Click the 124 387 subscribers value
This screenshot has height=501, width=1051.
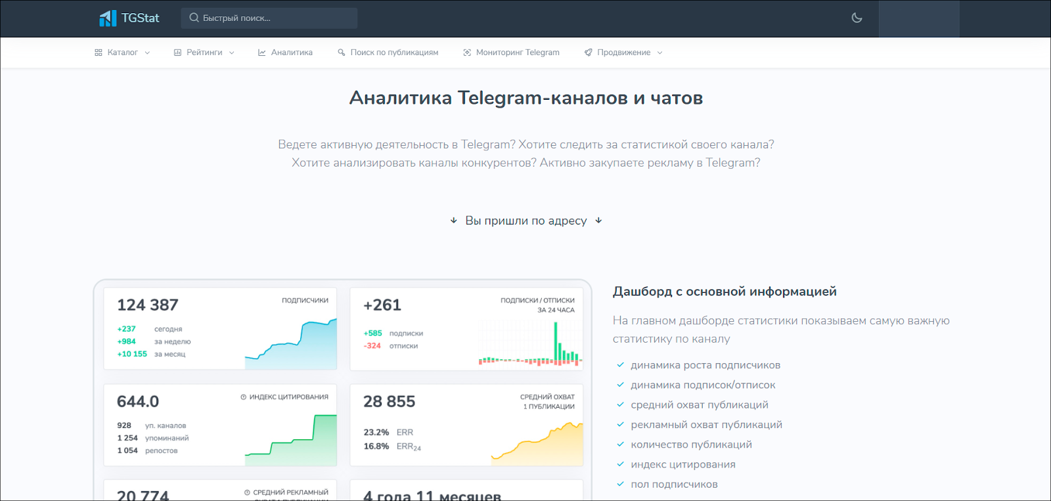point(148,305)
